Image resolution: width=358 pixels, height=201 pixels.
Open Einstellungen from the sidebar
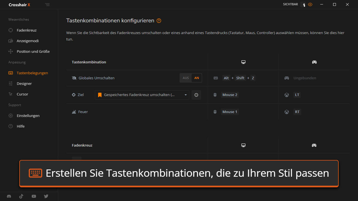28,116
